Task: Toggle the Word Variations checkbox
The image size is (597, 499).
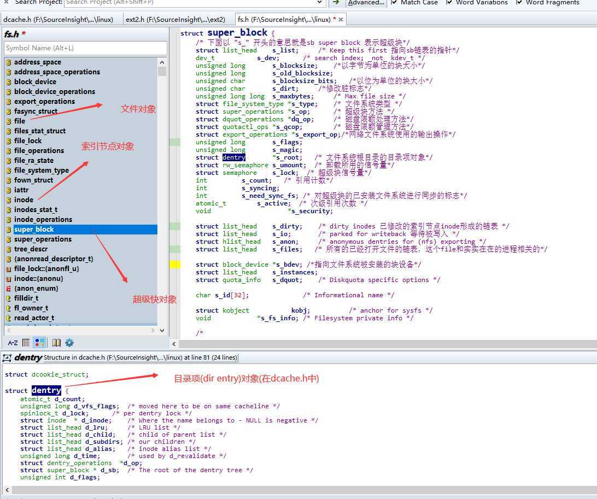Action: click(x=449, y=2)
